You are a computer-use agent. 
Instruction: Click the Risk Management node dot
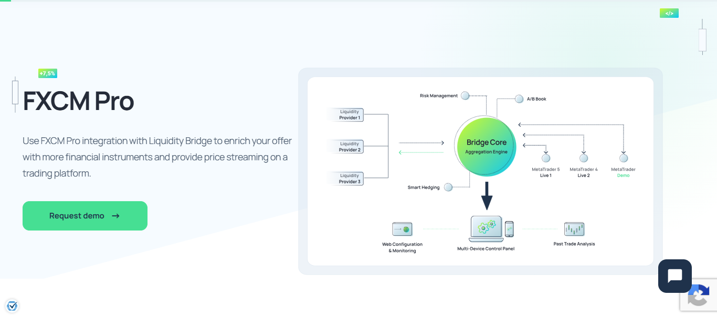tap(465, 95)
